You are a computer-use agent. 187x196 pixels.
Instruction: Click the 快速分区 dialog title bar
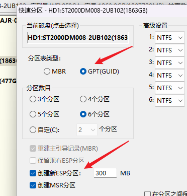coord(102,11)
